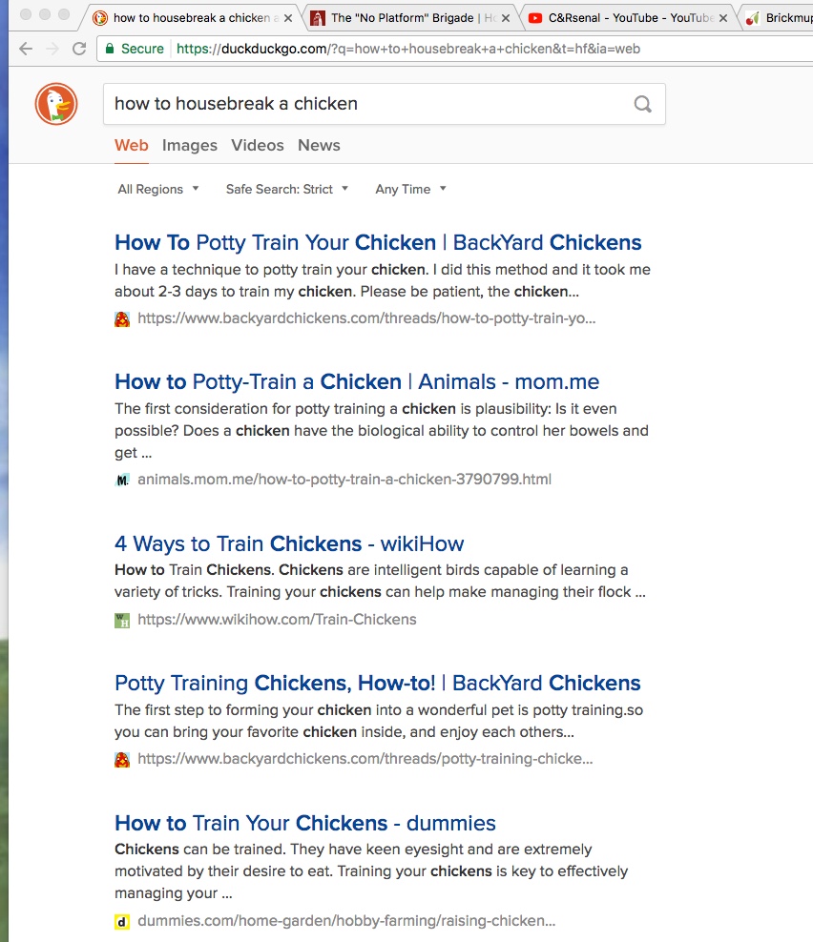Click the green secure padlock icon

coord(111,49)
